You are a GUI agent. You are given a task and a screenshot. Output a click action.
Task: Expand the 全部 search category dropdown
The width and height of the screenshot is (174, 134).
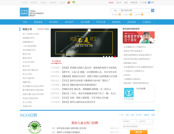pos(116,10)
